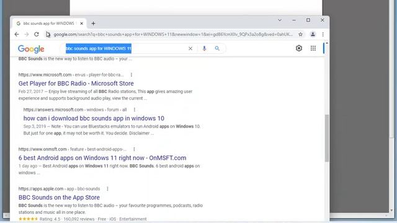397x223 pixels.
Task: Click the forward navigation arrow
Action: click(27, 35)
